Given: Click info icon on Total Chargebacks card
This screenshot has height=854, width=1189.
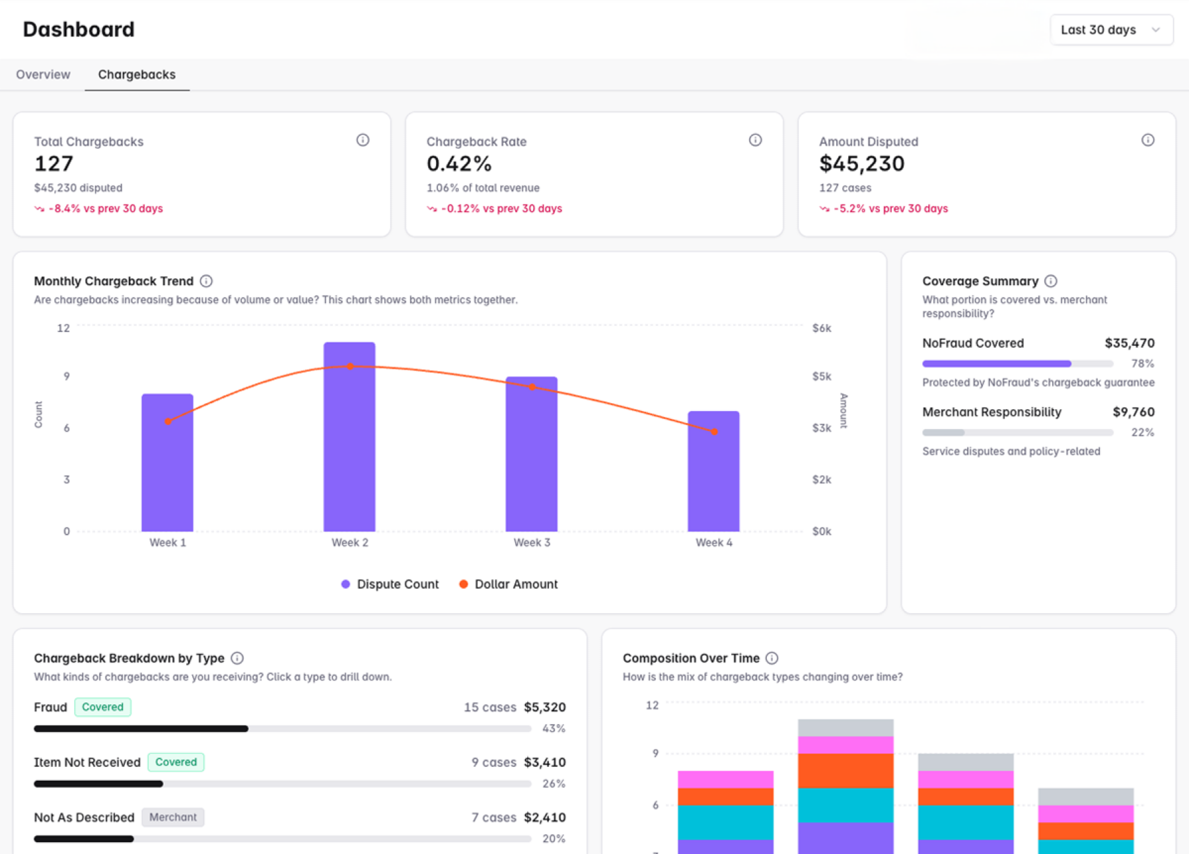Looking at the screenshot, I should click(x=363, y=140).
